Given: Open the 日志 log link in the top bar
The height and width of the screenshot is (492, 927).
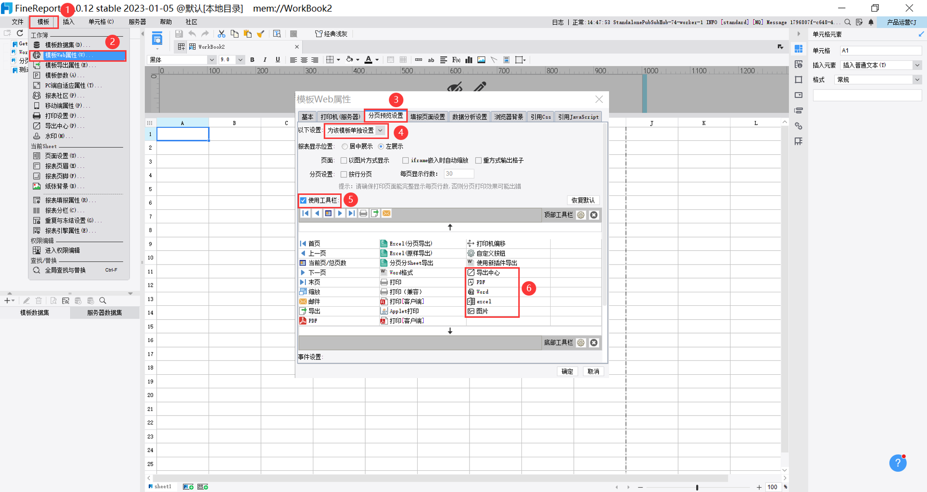Looking at the screenshot, I should 558,22.
